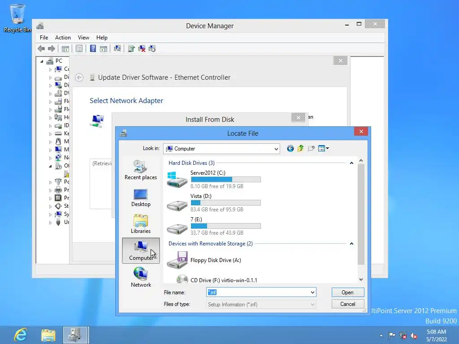Click the Server2012 (C:) usage bar
Image resolution: width=459 pixels, height=344 pixels.
click(225, 179)
